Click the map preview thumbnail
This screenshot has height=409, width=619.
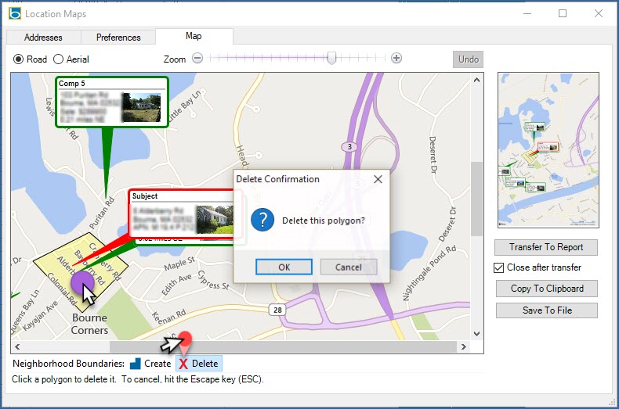click(x=548, y=149)
